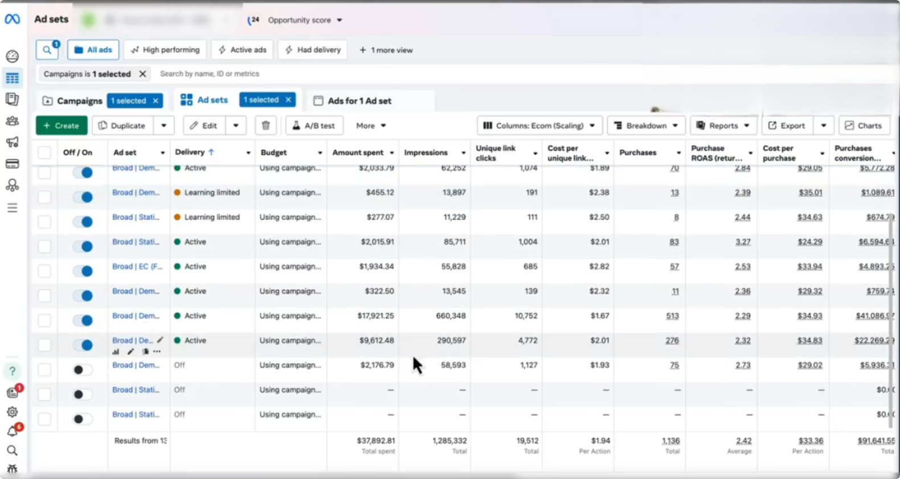
Task: Tick the select-all checkbox in table header
Action: [x=44, y=153]
